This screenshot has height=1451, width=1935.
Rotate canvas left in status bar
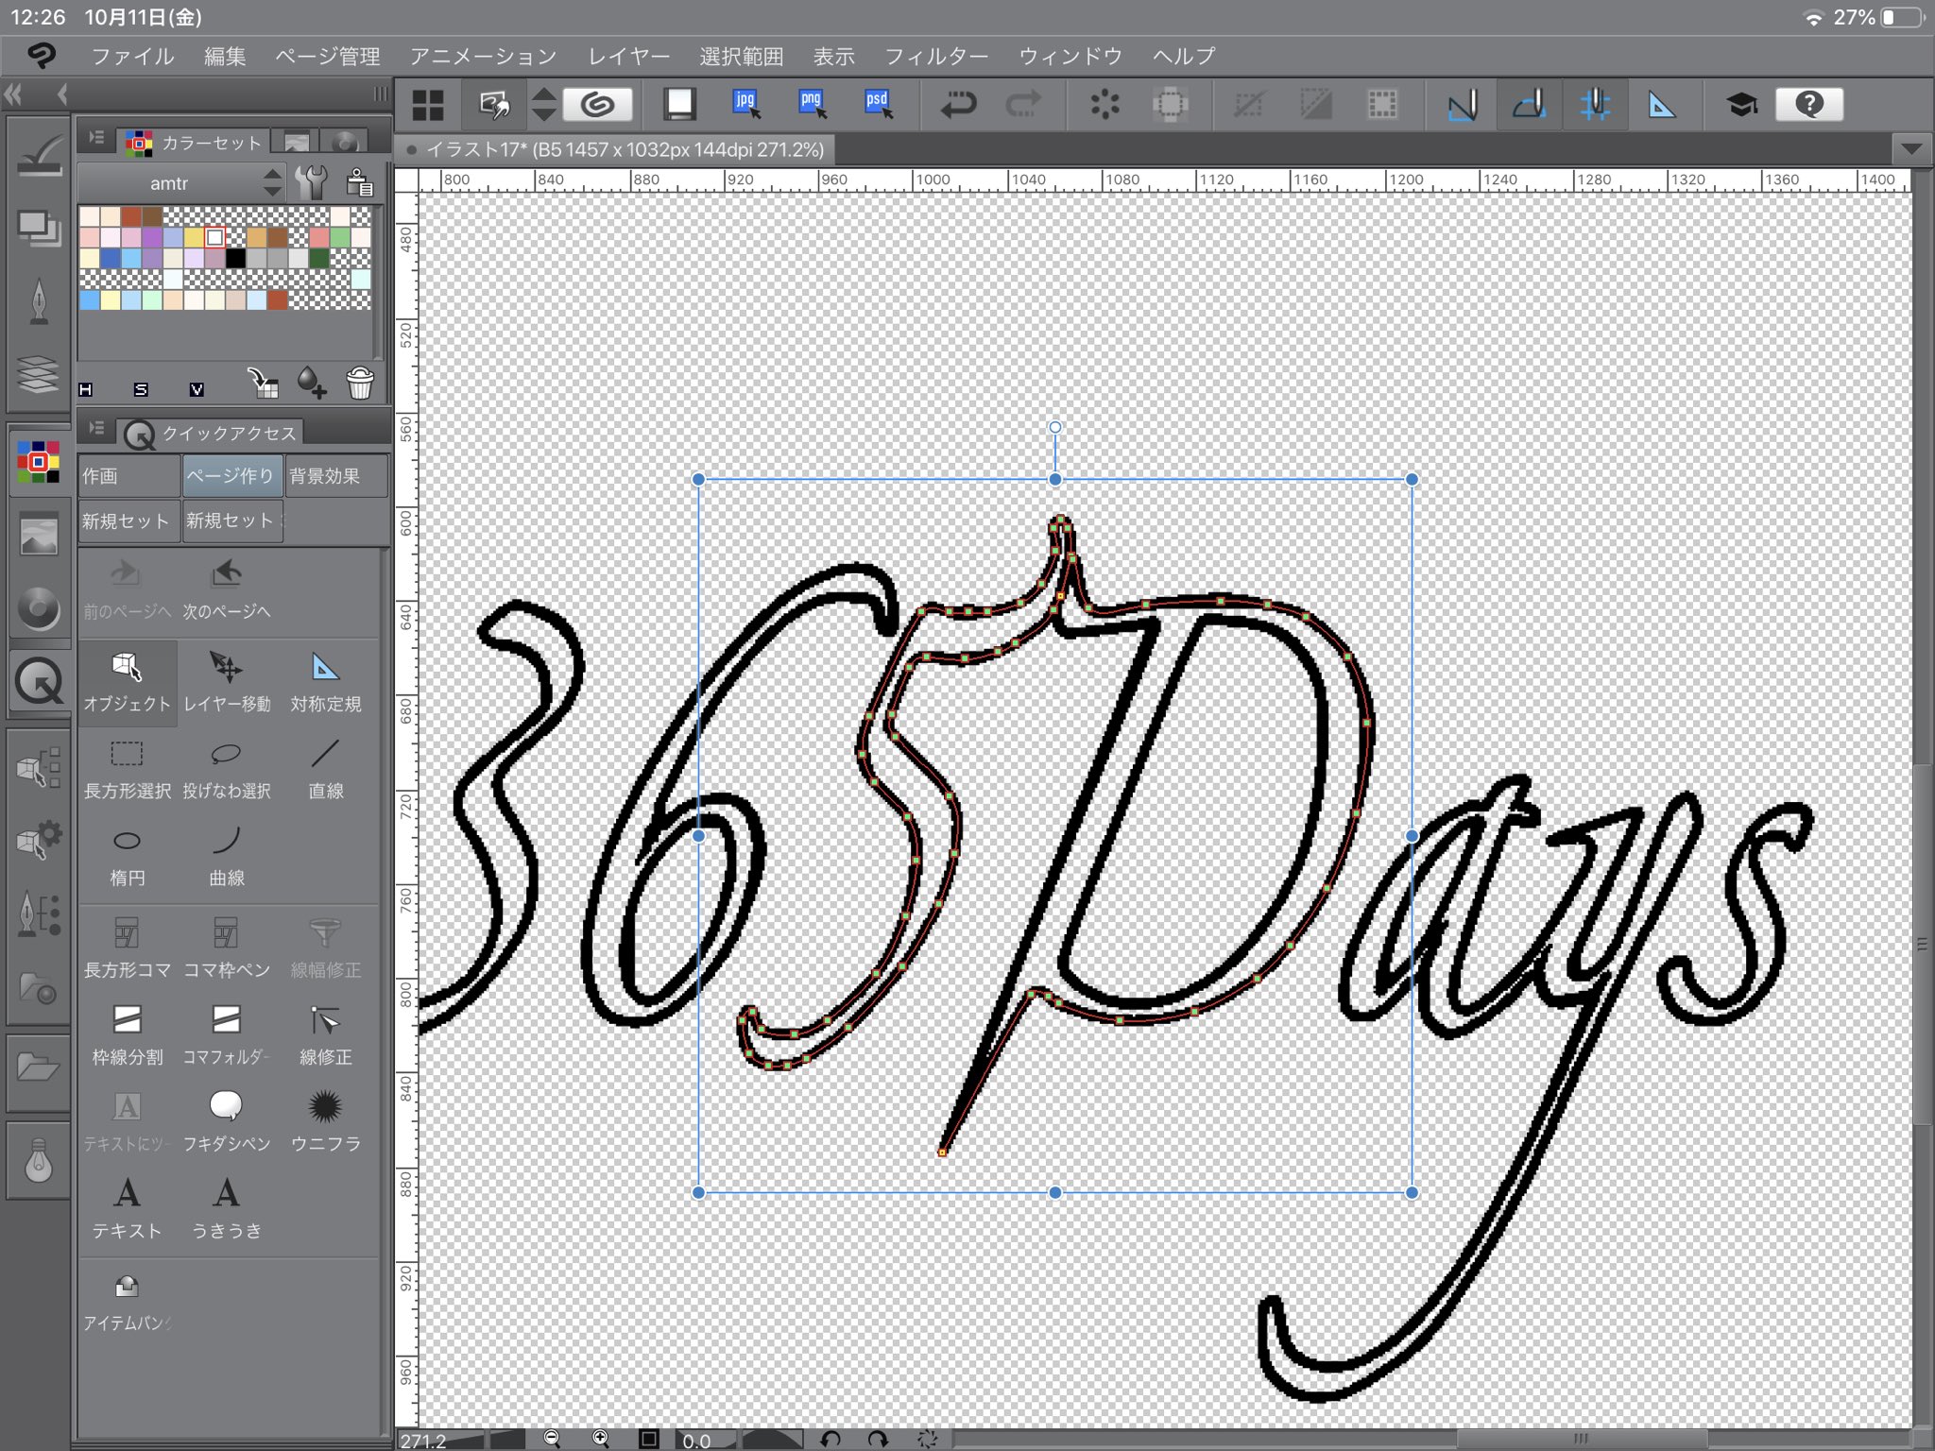click(830, 1438)
